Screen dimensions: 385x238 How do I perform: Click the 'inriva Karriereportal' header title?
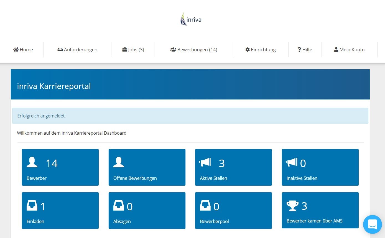point(54,86)
